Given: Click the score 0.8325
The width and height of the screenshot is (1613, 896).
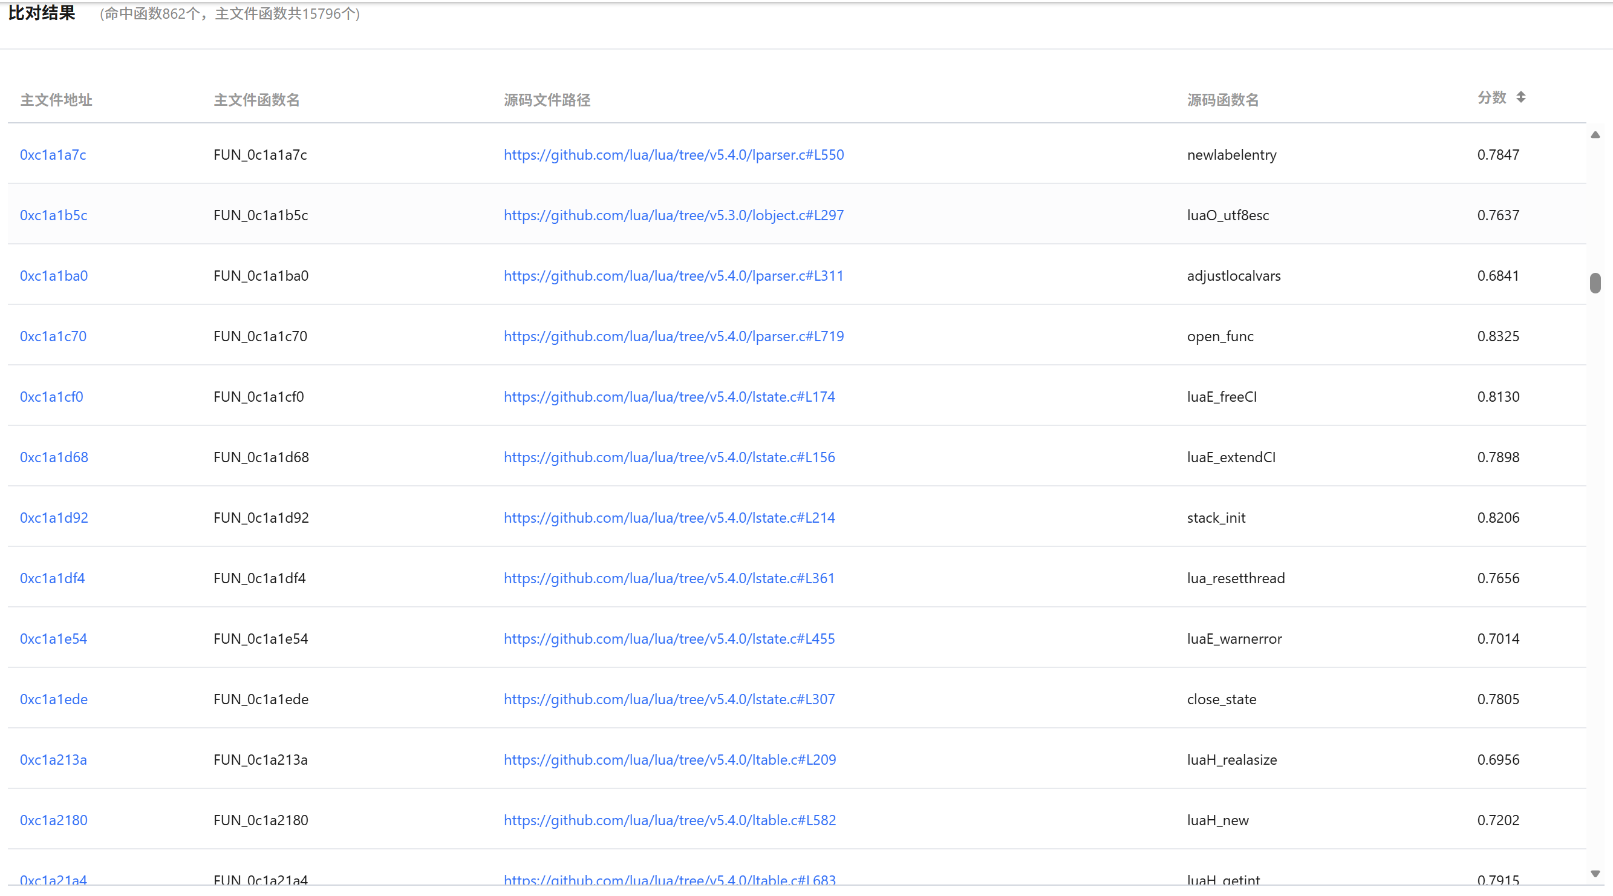Looking at the screenshot, I should [1499, 336].
